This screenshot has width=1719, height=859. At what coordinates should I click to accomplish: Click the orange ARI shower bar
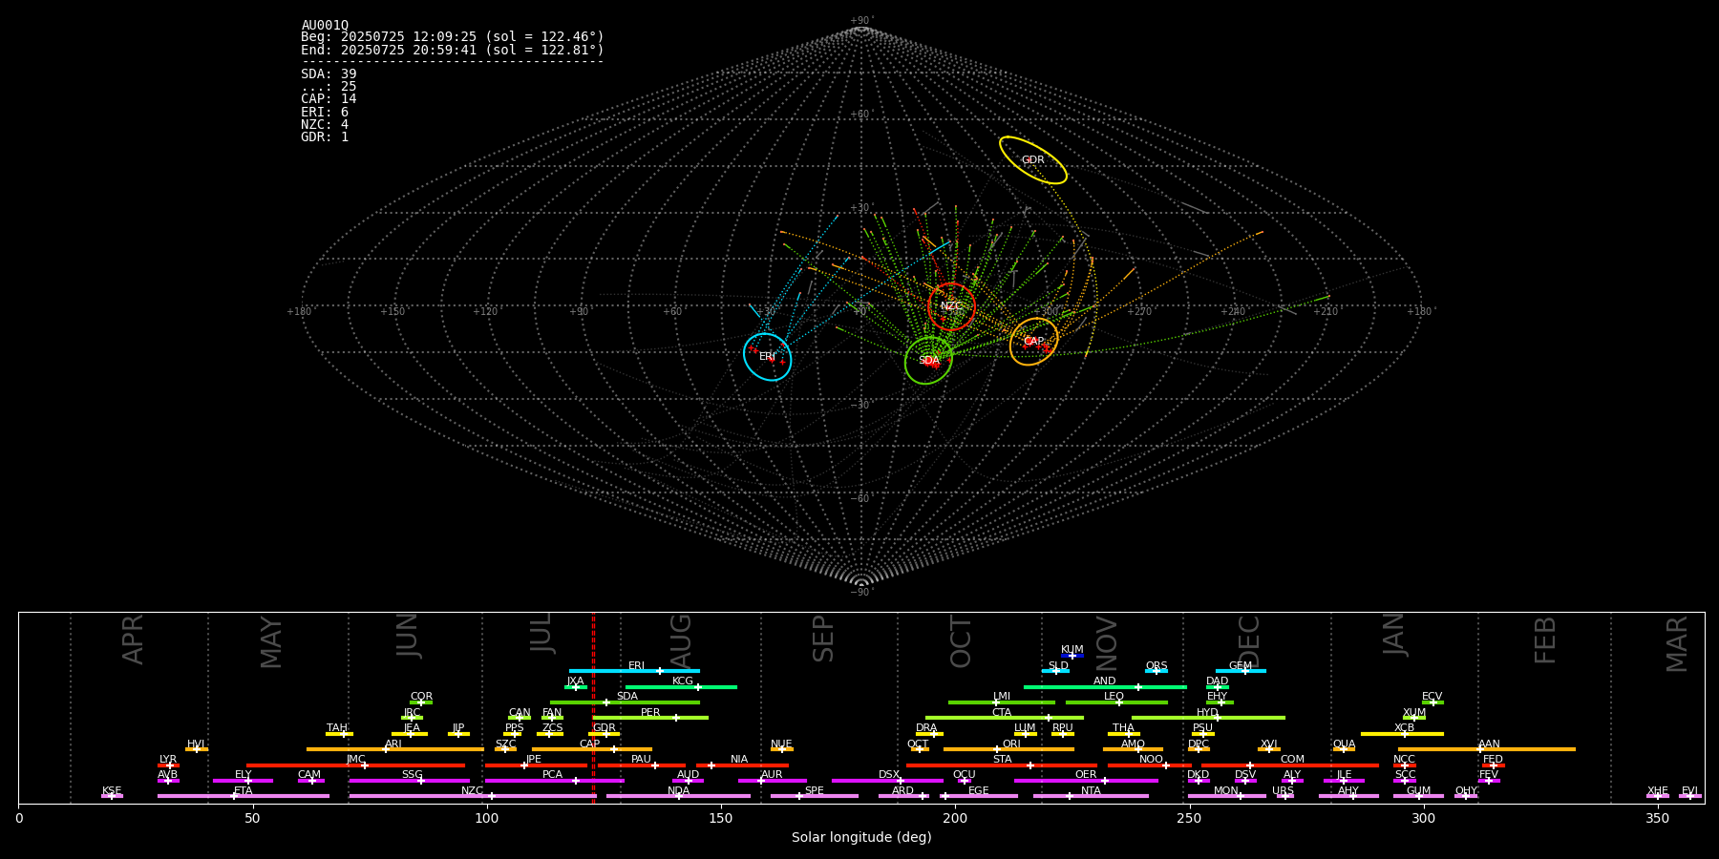[x=395, y=749]
